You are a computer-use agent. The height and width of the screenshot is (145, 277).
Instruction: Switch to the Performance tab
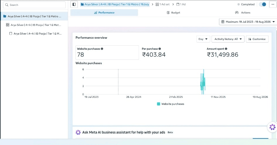click(104, 13)
